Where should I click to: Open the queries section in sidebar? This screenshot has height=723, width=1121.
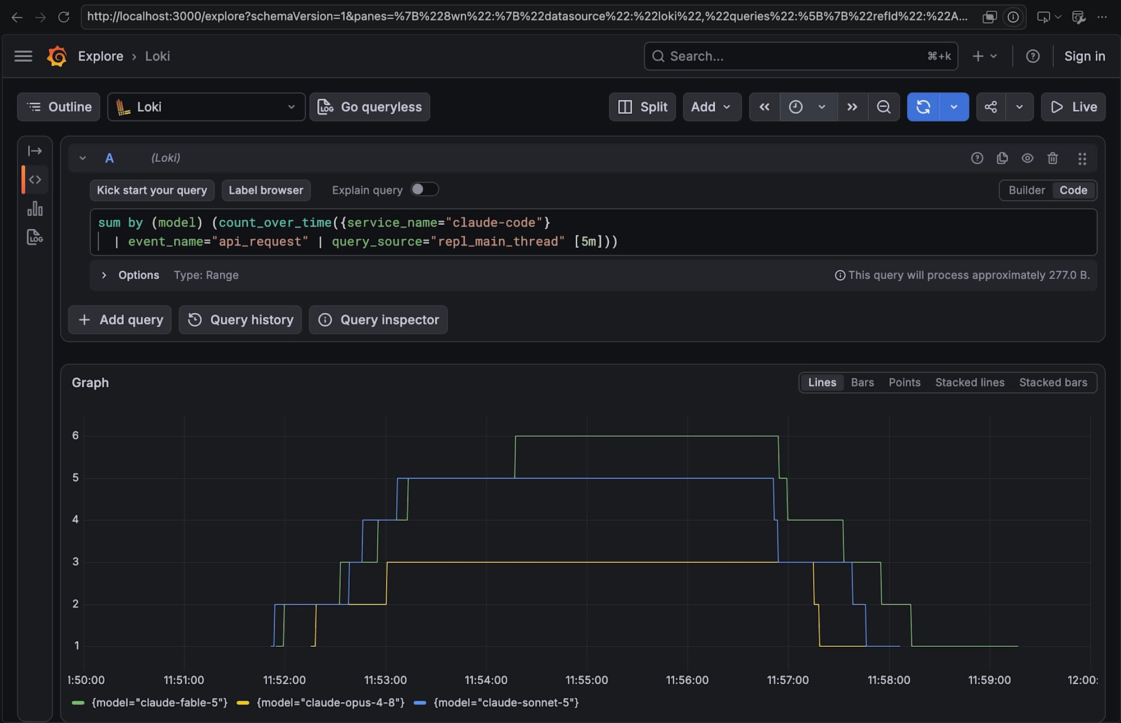pyautogui.click(x=35, y=180)
